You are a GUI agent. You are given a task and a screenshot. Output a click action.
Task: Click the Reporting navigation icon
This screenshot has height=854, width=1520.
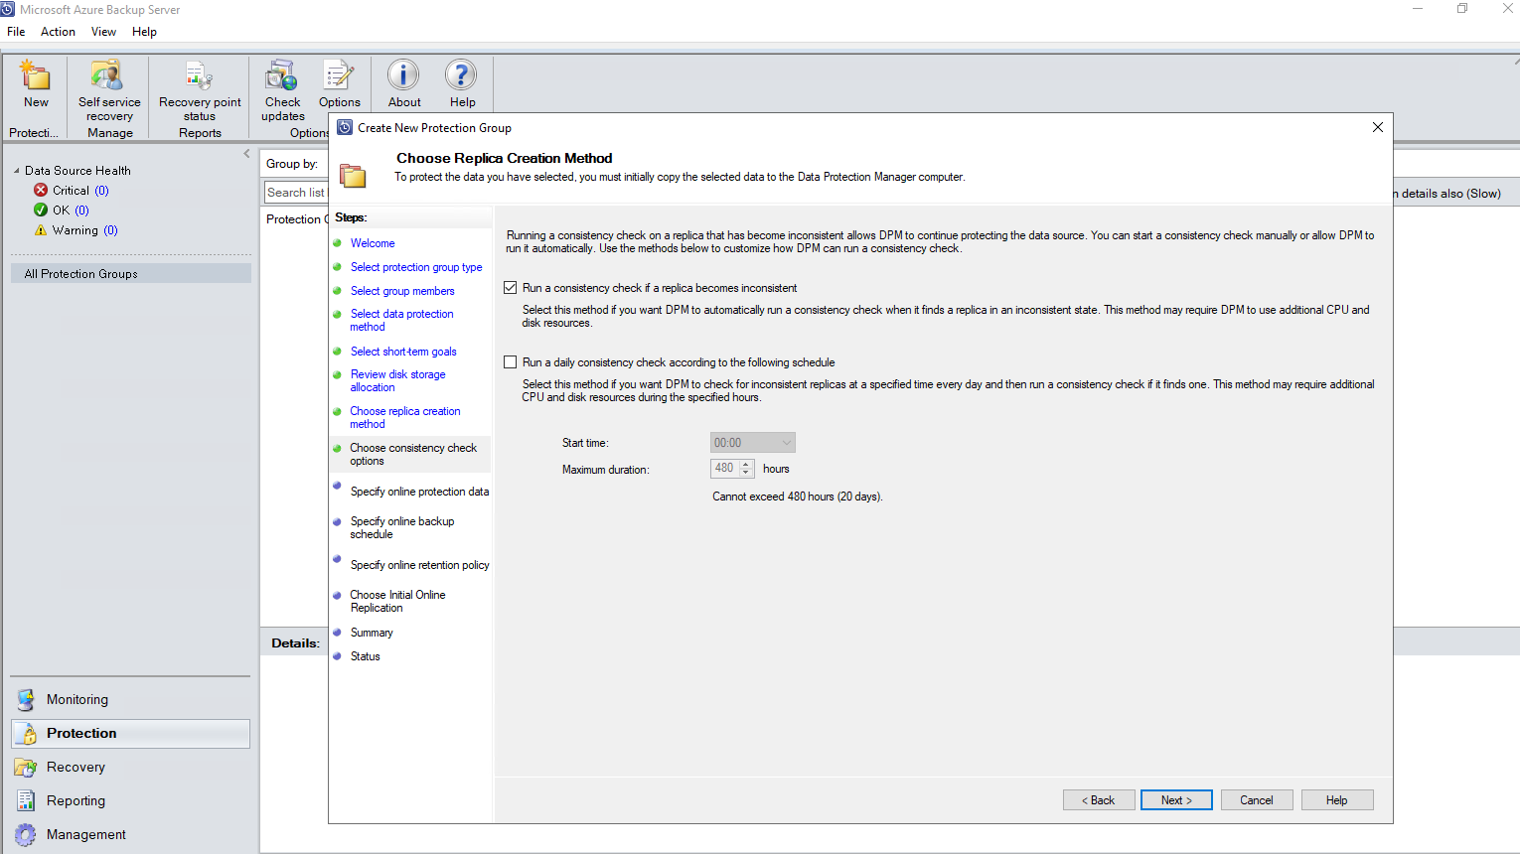coord(26,800)
